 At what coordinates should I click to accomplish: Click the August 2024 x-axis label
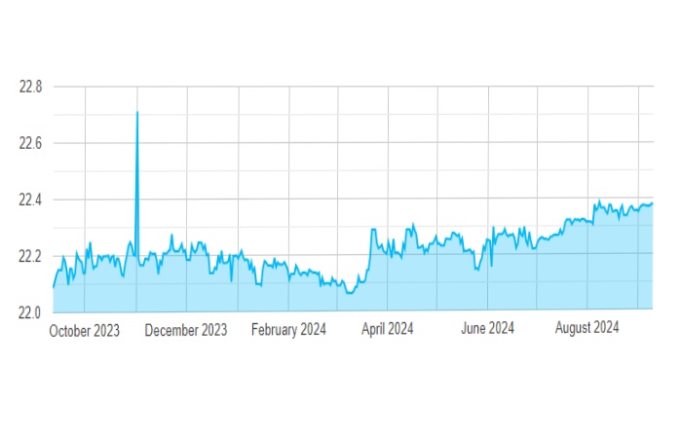[587, 328]
